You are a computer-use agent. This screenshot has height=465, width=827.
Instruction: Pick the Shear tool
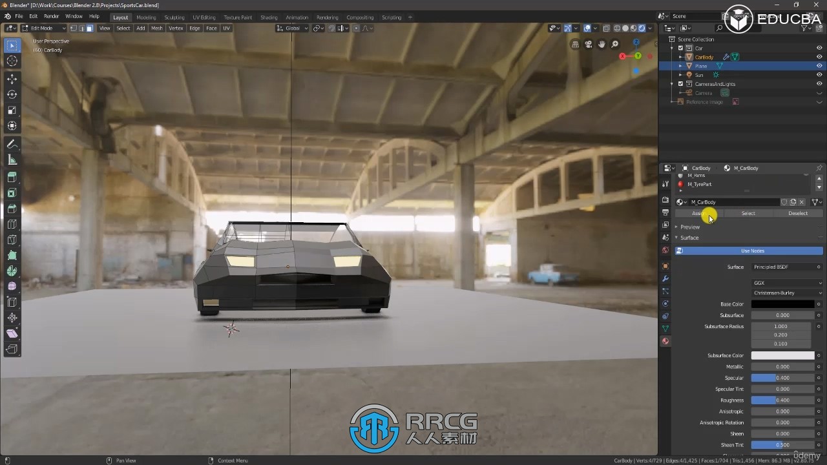(x=12, y=333)
